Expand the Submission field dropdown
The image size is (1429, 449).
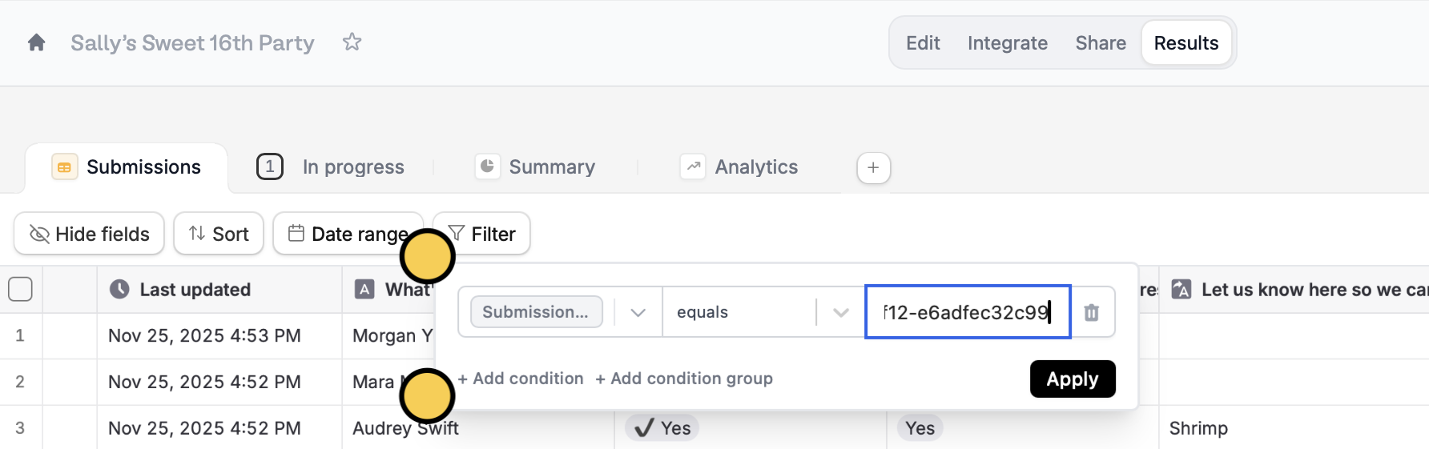point(638,312)
